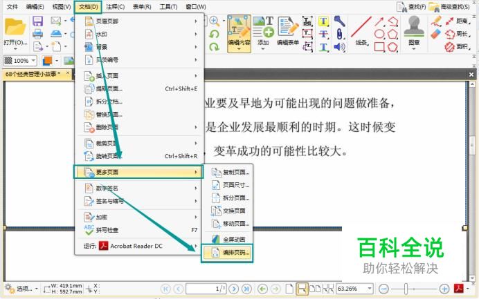
Task: Open the 编辑(E) menu
Action: pos(35,6)
